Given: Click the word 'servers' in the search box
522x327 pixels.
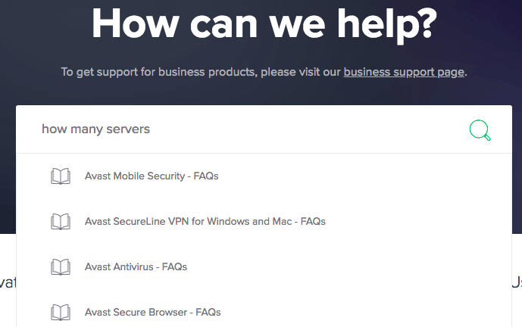Looking at the screenshot, I should [x=128, y=129].
